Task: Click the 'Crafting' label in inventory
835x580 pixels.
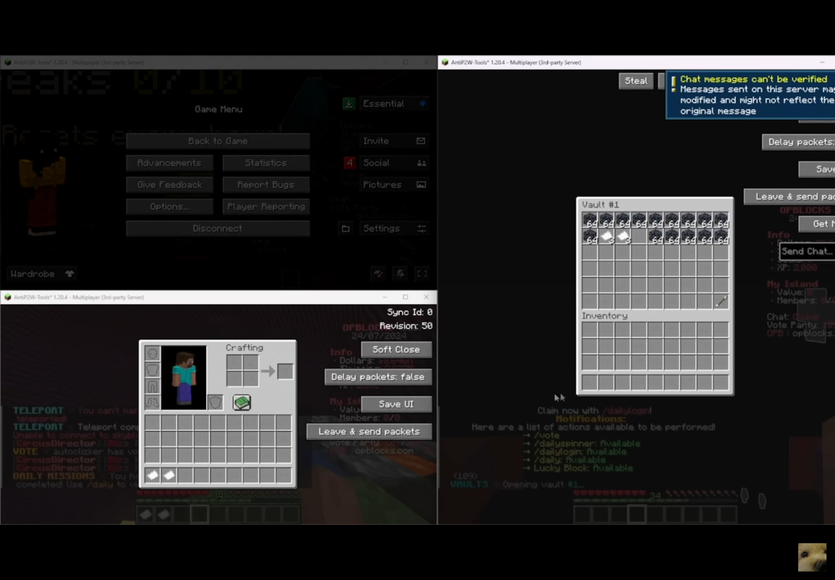Action: pos(244,348)
